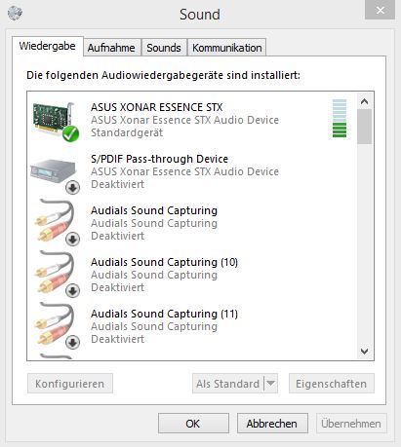Click the scroll down arrow of the device list
This screenshot has height=447, width=401.
coord(365,352)
